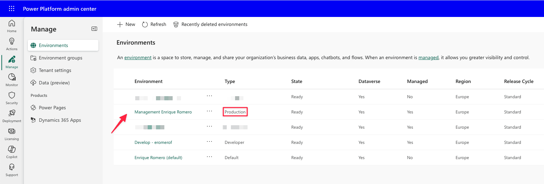Collapse the Manage navigation pane
The height and width of the screenshot is (184, 544).
(94, 29)
